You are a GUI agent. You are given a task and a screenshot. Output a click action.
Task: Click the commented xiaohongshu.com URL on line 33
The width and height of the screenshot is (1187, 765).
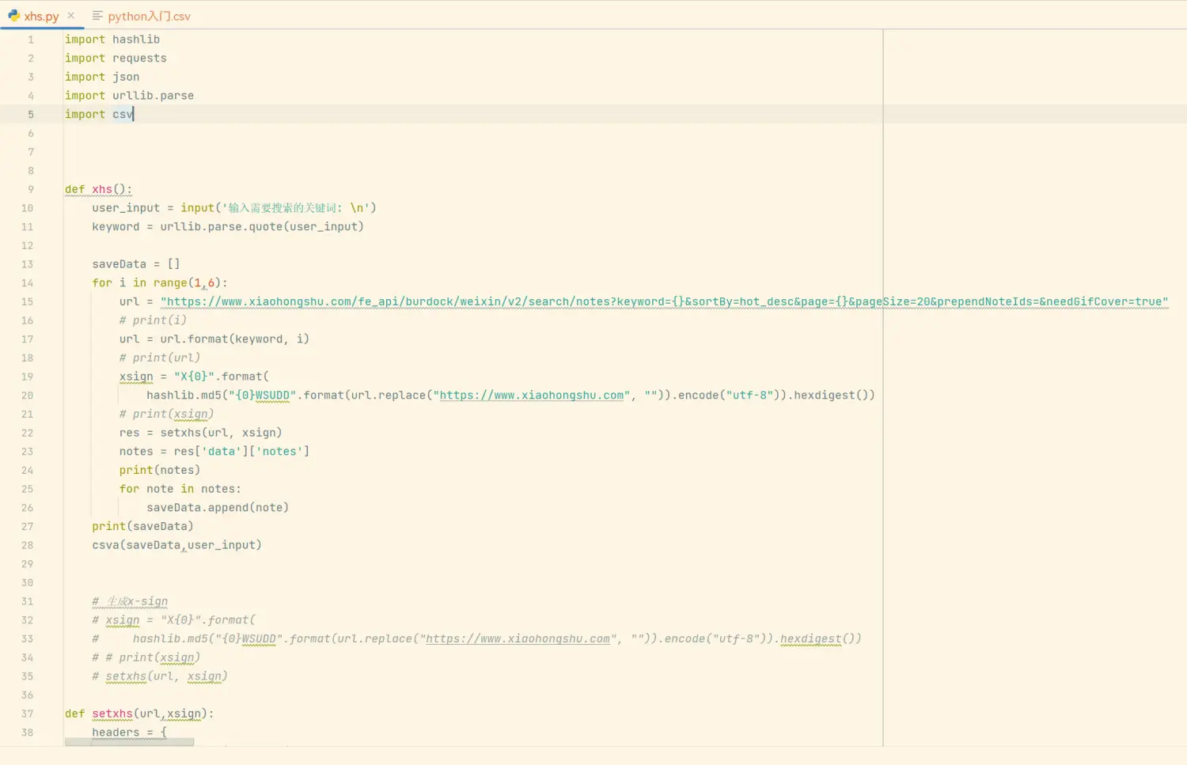(518, 638)
